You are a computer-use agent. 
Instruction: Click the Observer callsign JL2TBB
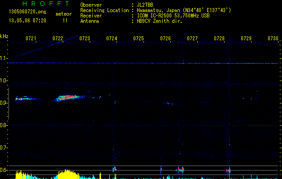(x=145, y=5)
